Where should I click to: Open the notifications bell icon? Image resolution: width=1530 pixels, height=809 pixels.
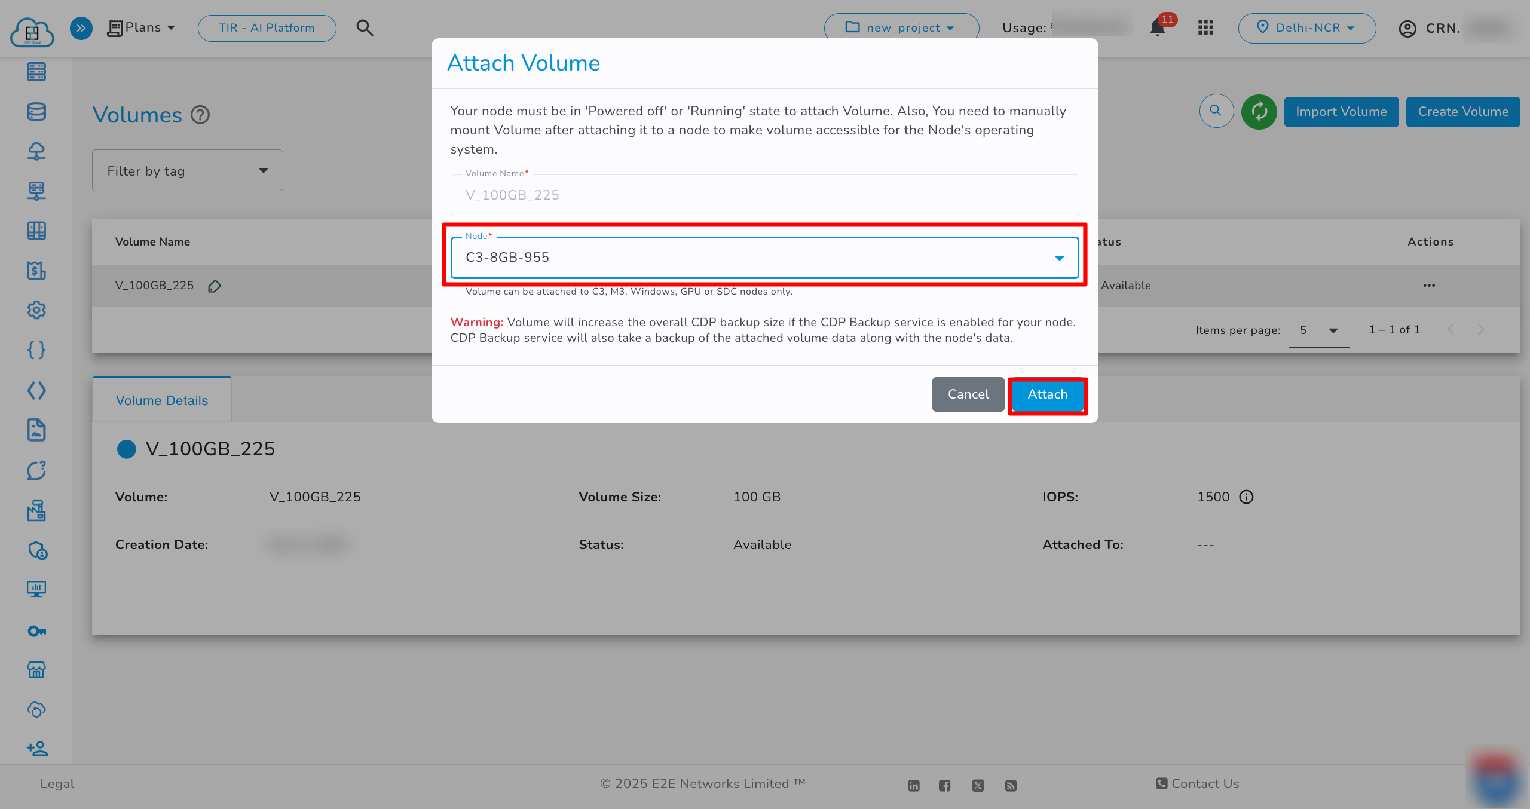pos(1158,27)
